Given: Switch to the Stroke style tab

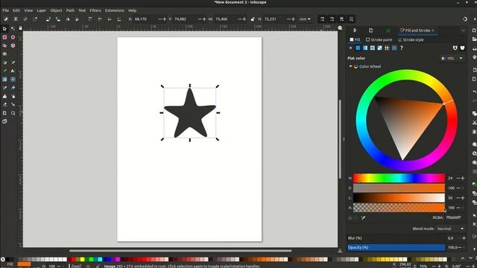Looking at the screenshot, I should point(411,39).
